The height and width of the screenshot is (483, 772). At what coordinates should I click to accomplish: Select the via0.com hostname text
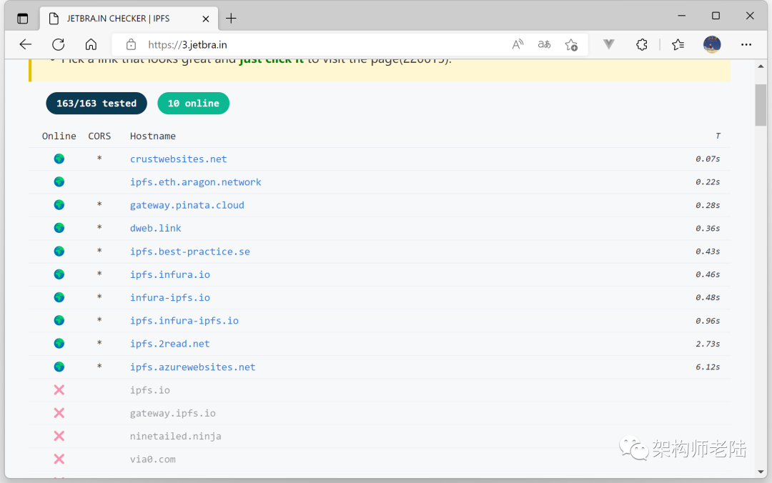coord(153,459)
